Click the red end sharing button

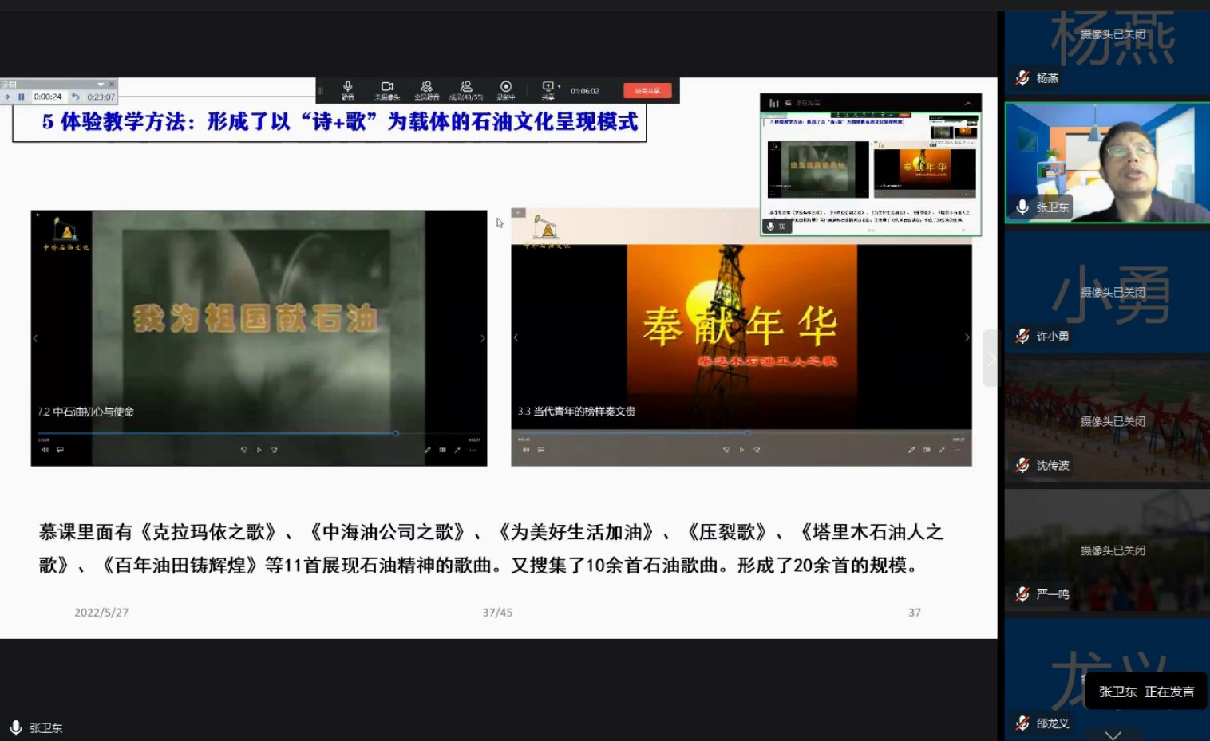pyautogui.click(x=647, y=91)
